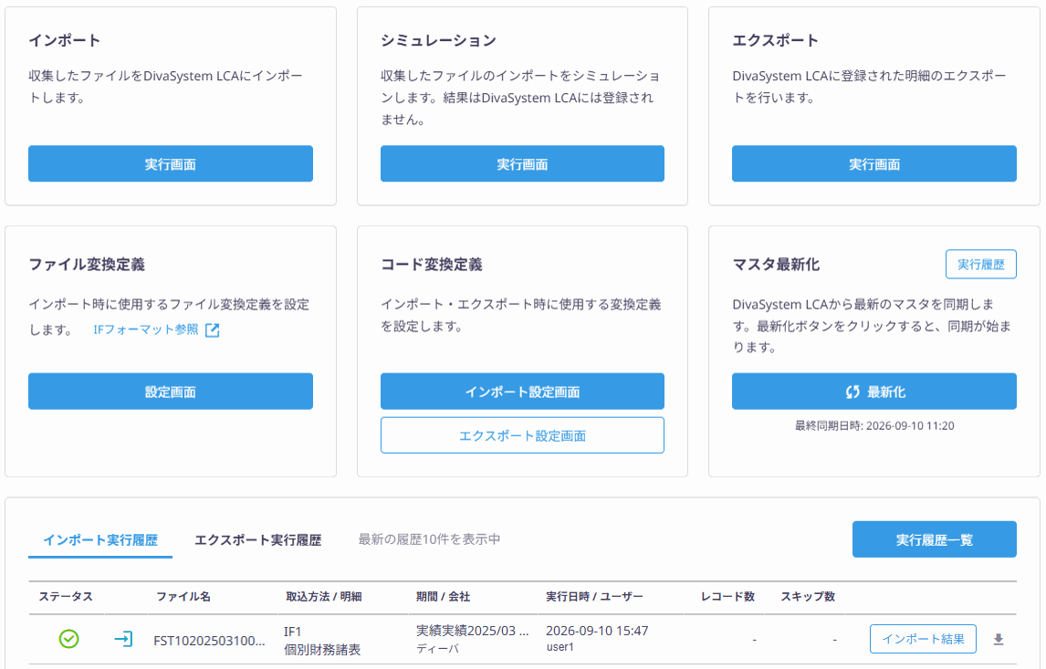
Task: Click the green success status check icon
Action: click(x=68, y=639)
